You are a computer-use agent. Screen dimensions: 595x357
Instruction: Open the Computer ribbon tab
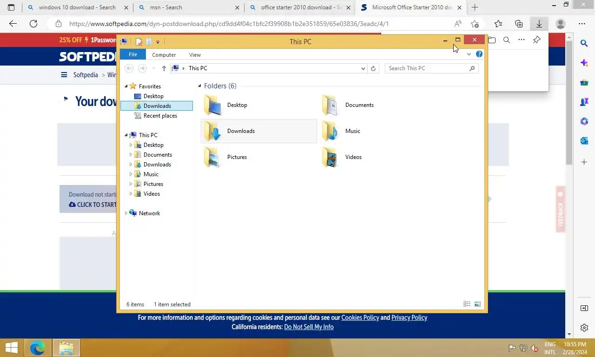coord(164,55)
